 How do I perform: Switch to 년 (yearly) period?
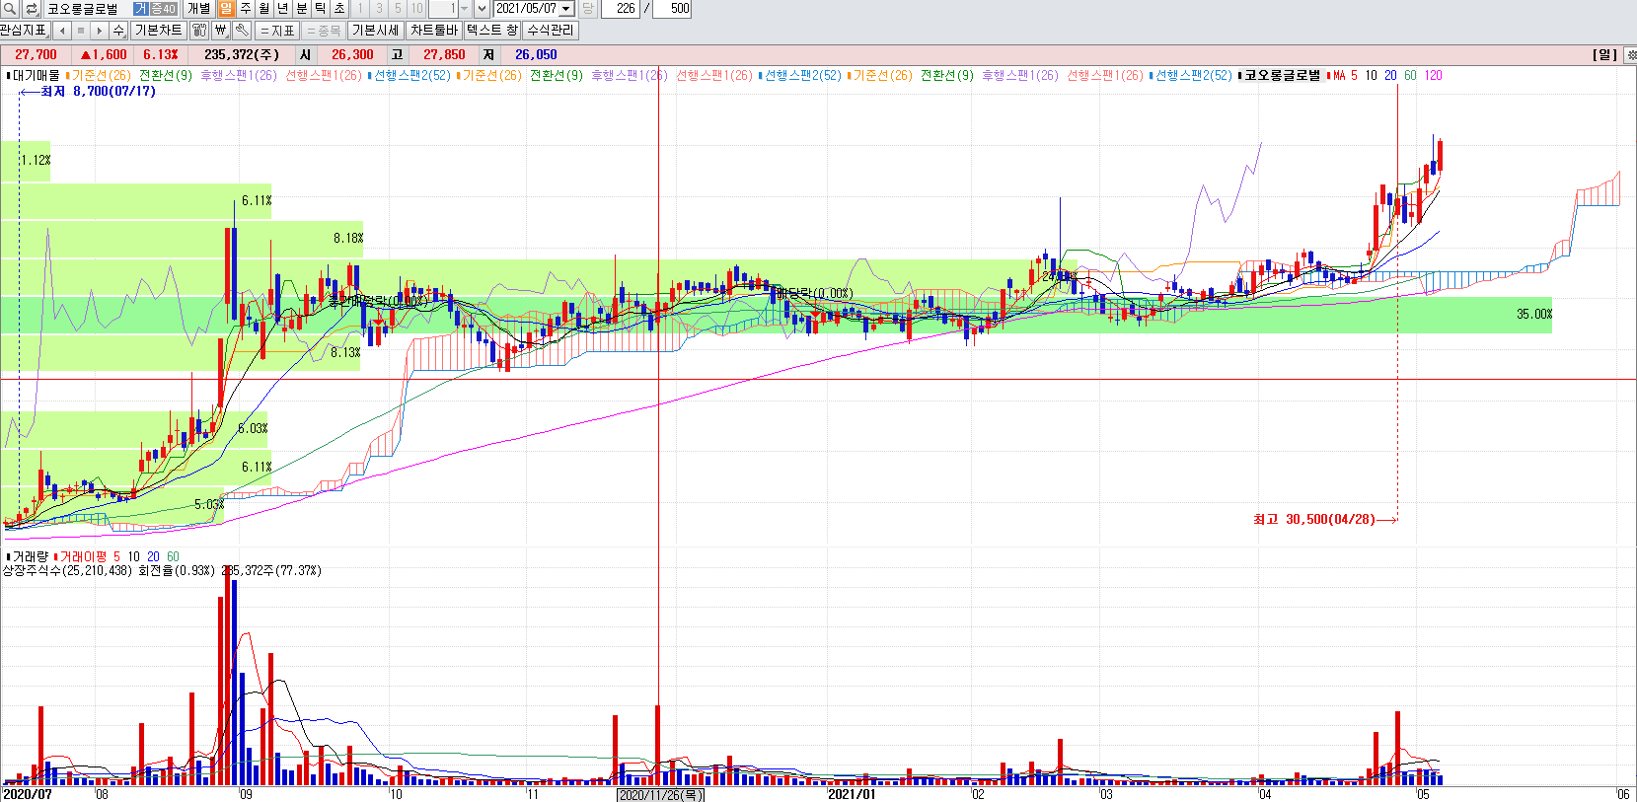282,9
